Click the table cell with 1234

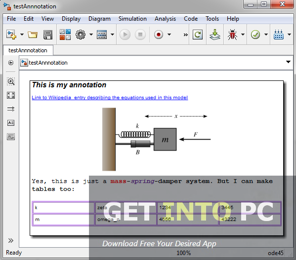188,208
